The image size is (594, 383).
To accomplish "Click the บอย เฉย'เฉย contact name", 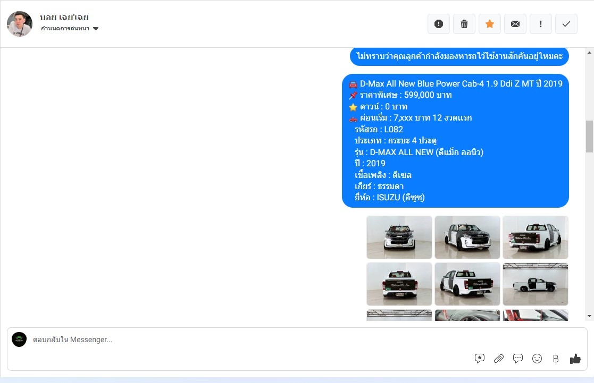I will pos(64,18).
